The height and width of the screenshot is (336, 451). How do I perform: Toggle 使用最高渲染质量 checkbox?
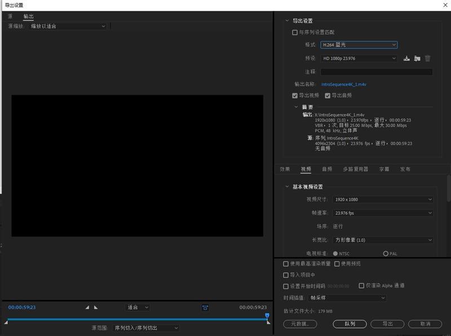point(286,263)
